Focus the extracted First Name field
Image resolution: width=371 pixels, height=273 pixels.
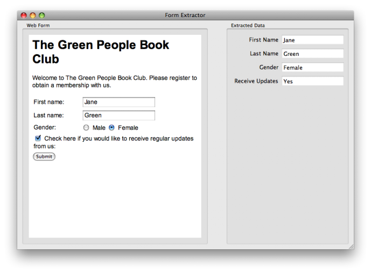pos(312,40)
